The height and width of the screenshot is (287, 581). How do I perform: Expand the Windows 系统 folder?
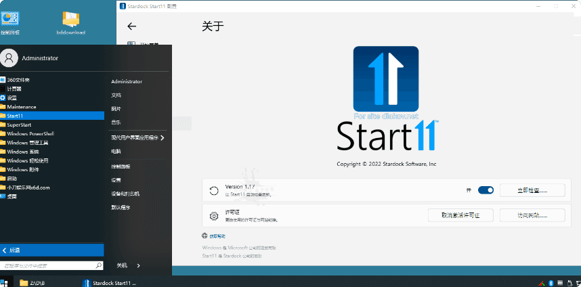coord(52,152)
